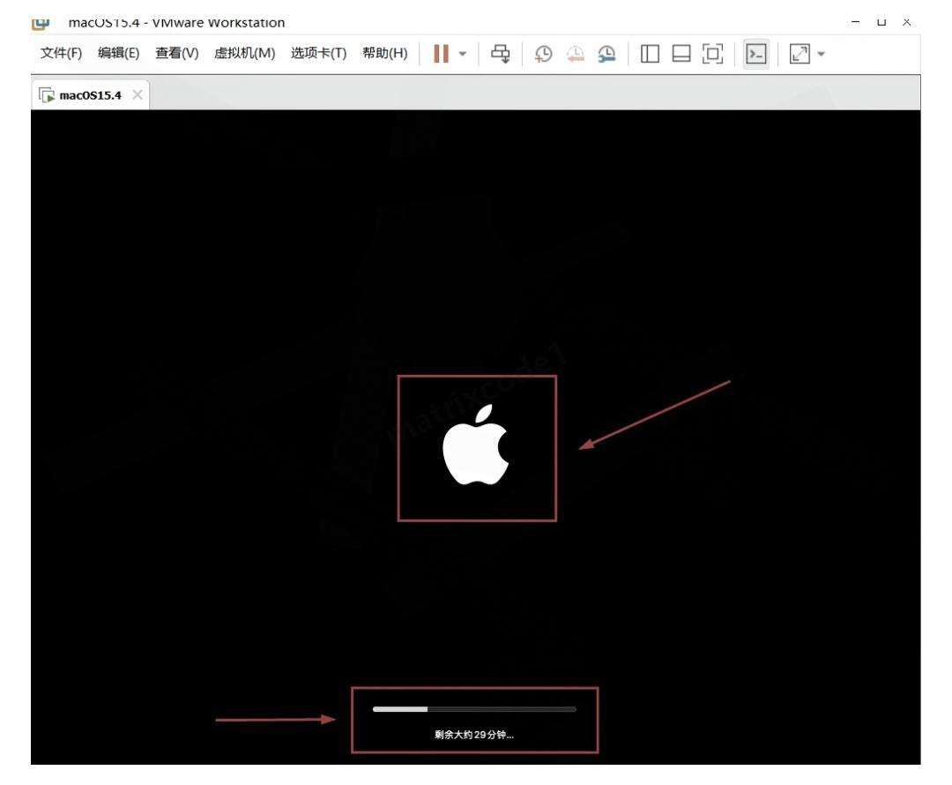Toggle the library sidebar view
952x785 pixels.
650,54
